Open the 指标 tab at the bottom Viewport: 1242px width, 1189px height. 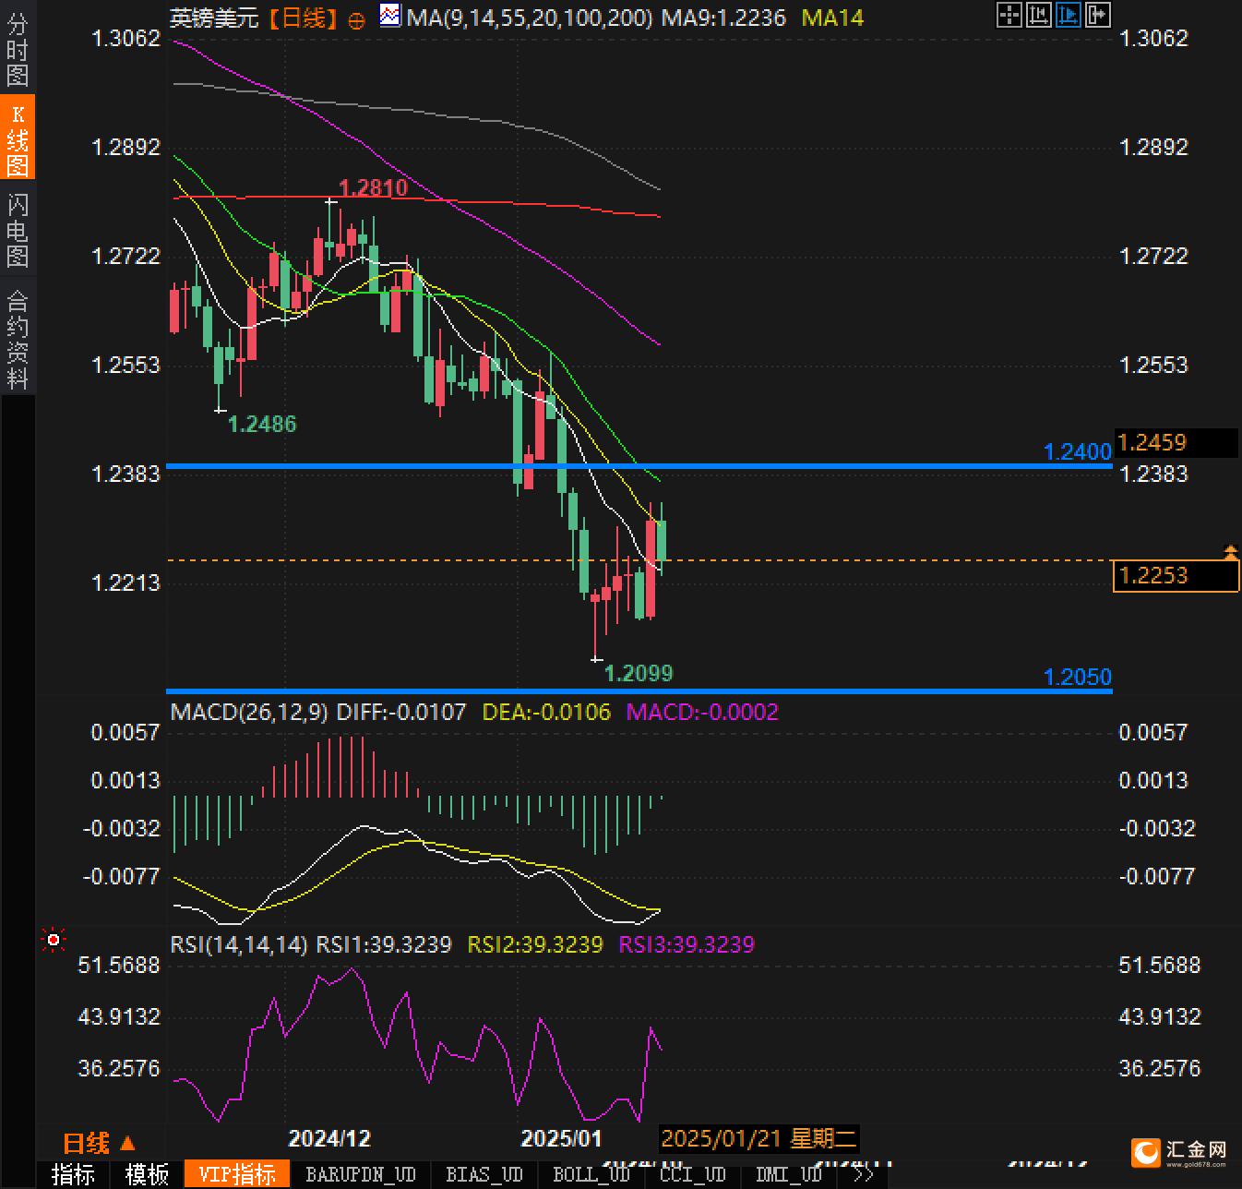pyautogui.click(x=73, y=1174)
